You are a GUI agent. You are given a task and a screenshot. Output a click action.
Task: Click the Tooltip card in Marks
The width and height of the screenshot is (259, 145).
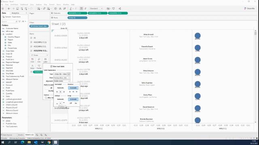click(39, 66)
